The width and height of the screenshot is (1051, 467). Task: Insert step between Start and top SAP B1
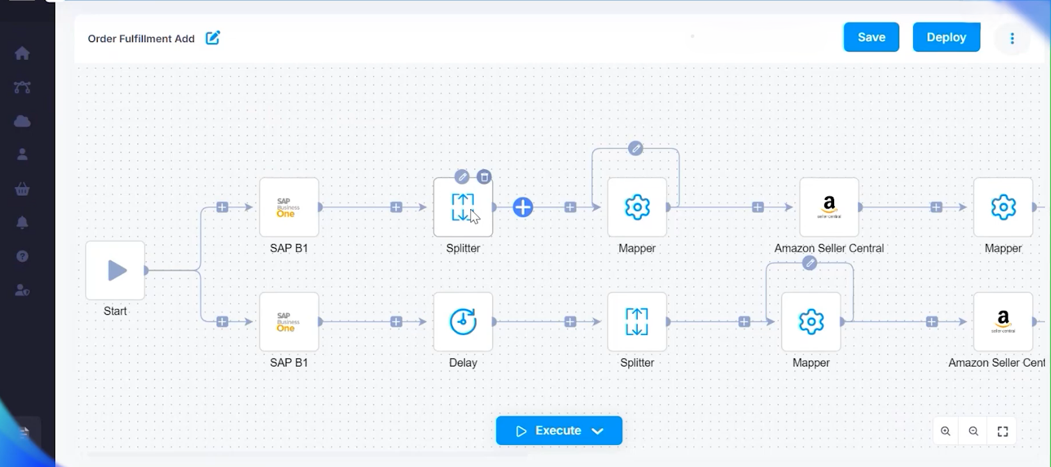point(222,207)
